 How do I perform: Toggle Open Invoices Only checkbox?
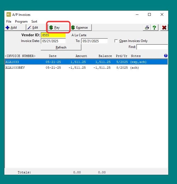click(x=116, y=41)
